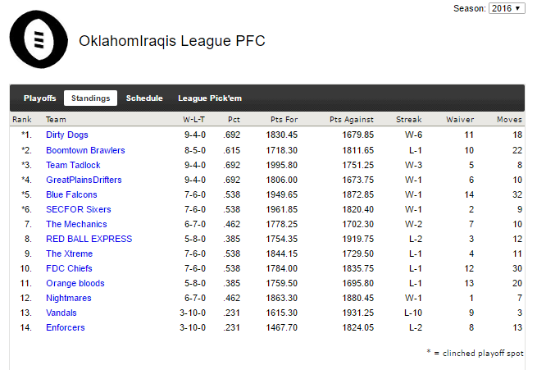Visit the Boomtown Brawlers team page
537x370 pixels.
click(85, 150)
